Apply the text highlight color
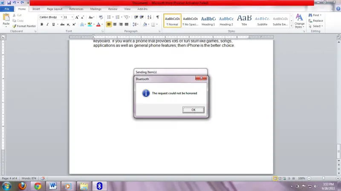Viewport: 341px width, 191px height. [90, 25]
